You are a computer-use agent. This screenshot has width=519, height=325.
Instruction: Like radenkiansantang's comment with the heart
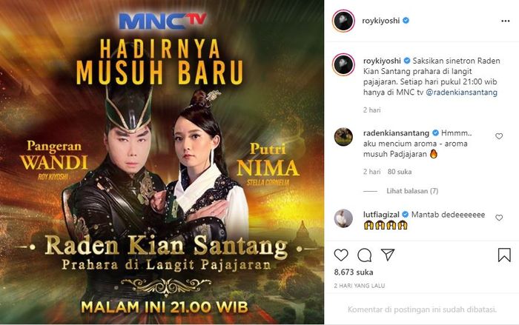coord(499,136)
